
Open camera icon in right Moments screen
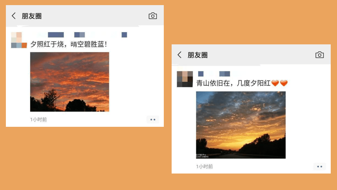click(x=319, y=55)
